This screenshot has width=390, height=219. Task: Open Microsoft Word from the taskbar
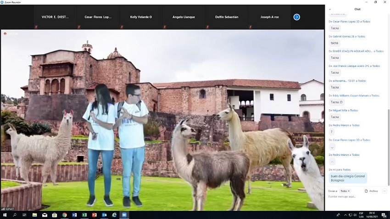pyautogui.click(x=74, y=215)
